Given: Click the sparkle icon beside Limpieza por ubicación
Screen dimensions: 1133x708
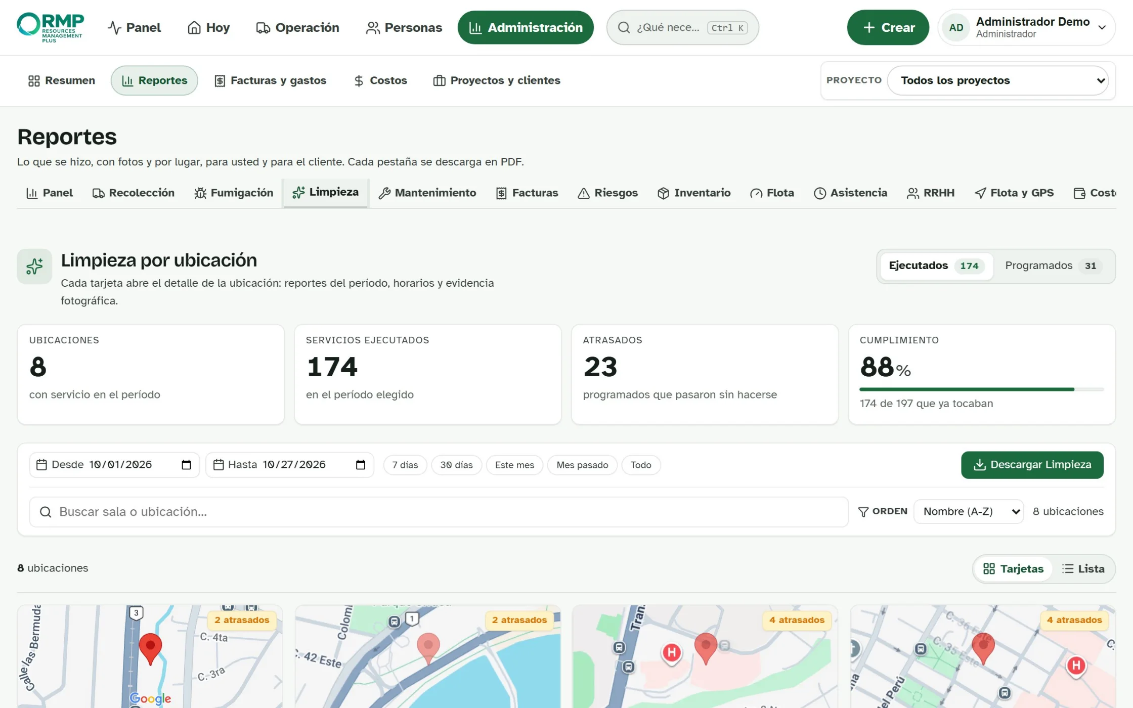Looking at the screenshot, I should [x=34, y=266].
